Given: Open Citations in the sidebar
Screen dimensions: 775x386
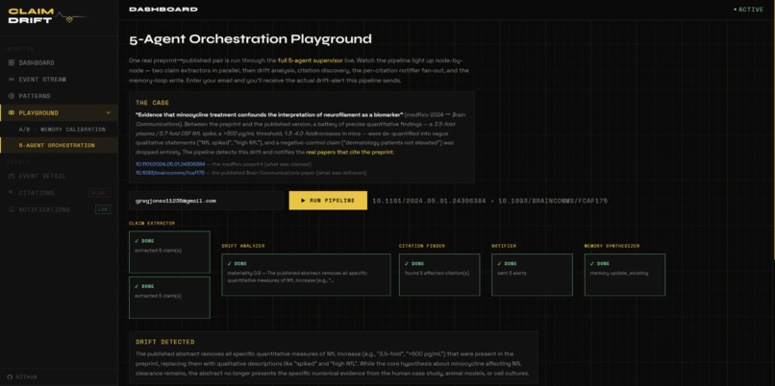Looking at the screenshot, I should click(59, 193).
